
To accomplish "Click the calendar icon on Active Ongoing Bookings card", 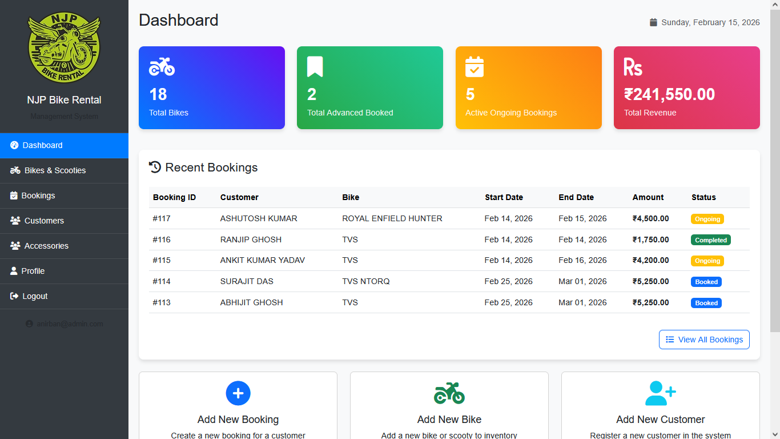I will pos(475,66).
